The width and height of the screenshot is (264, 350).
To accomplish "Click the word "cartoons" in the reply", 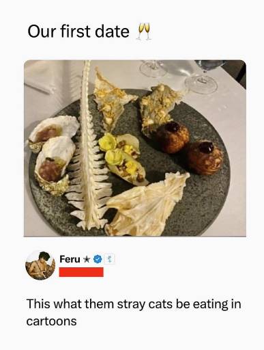I will pyautogui.click(x=52, y=321).
